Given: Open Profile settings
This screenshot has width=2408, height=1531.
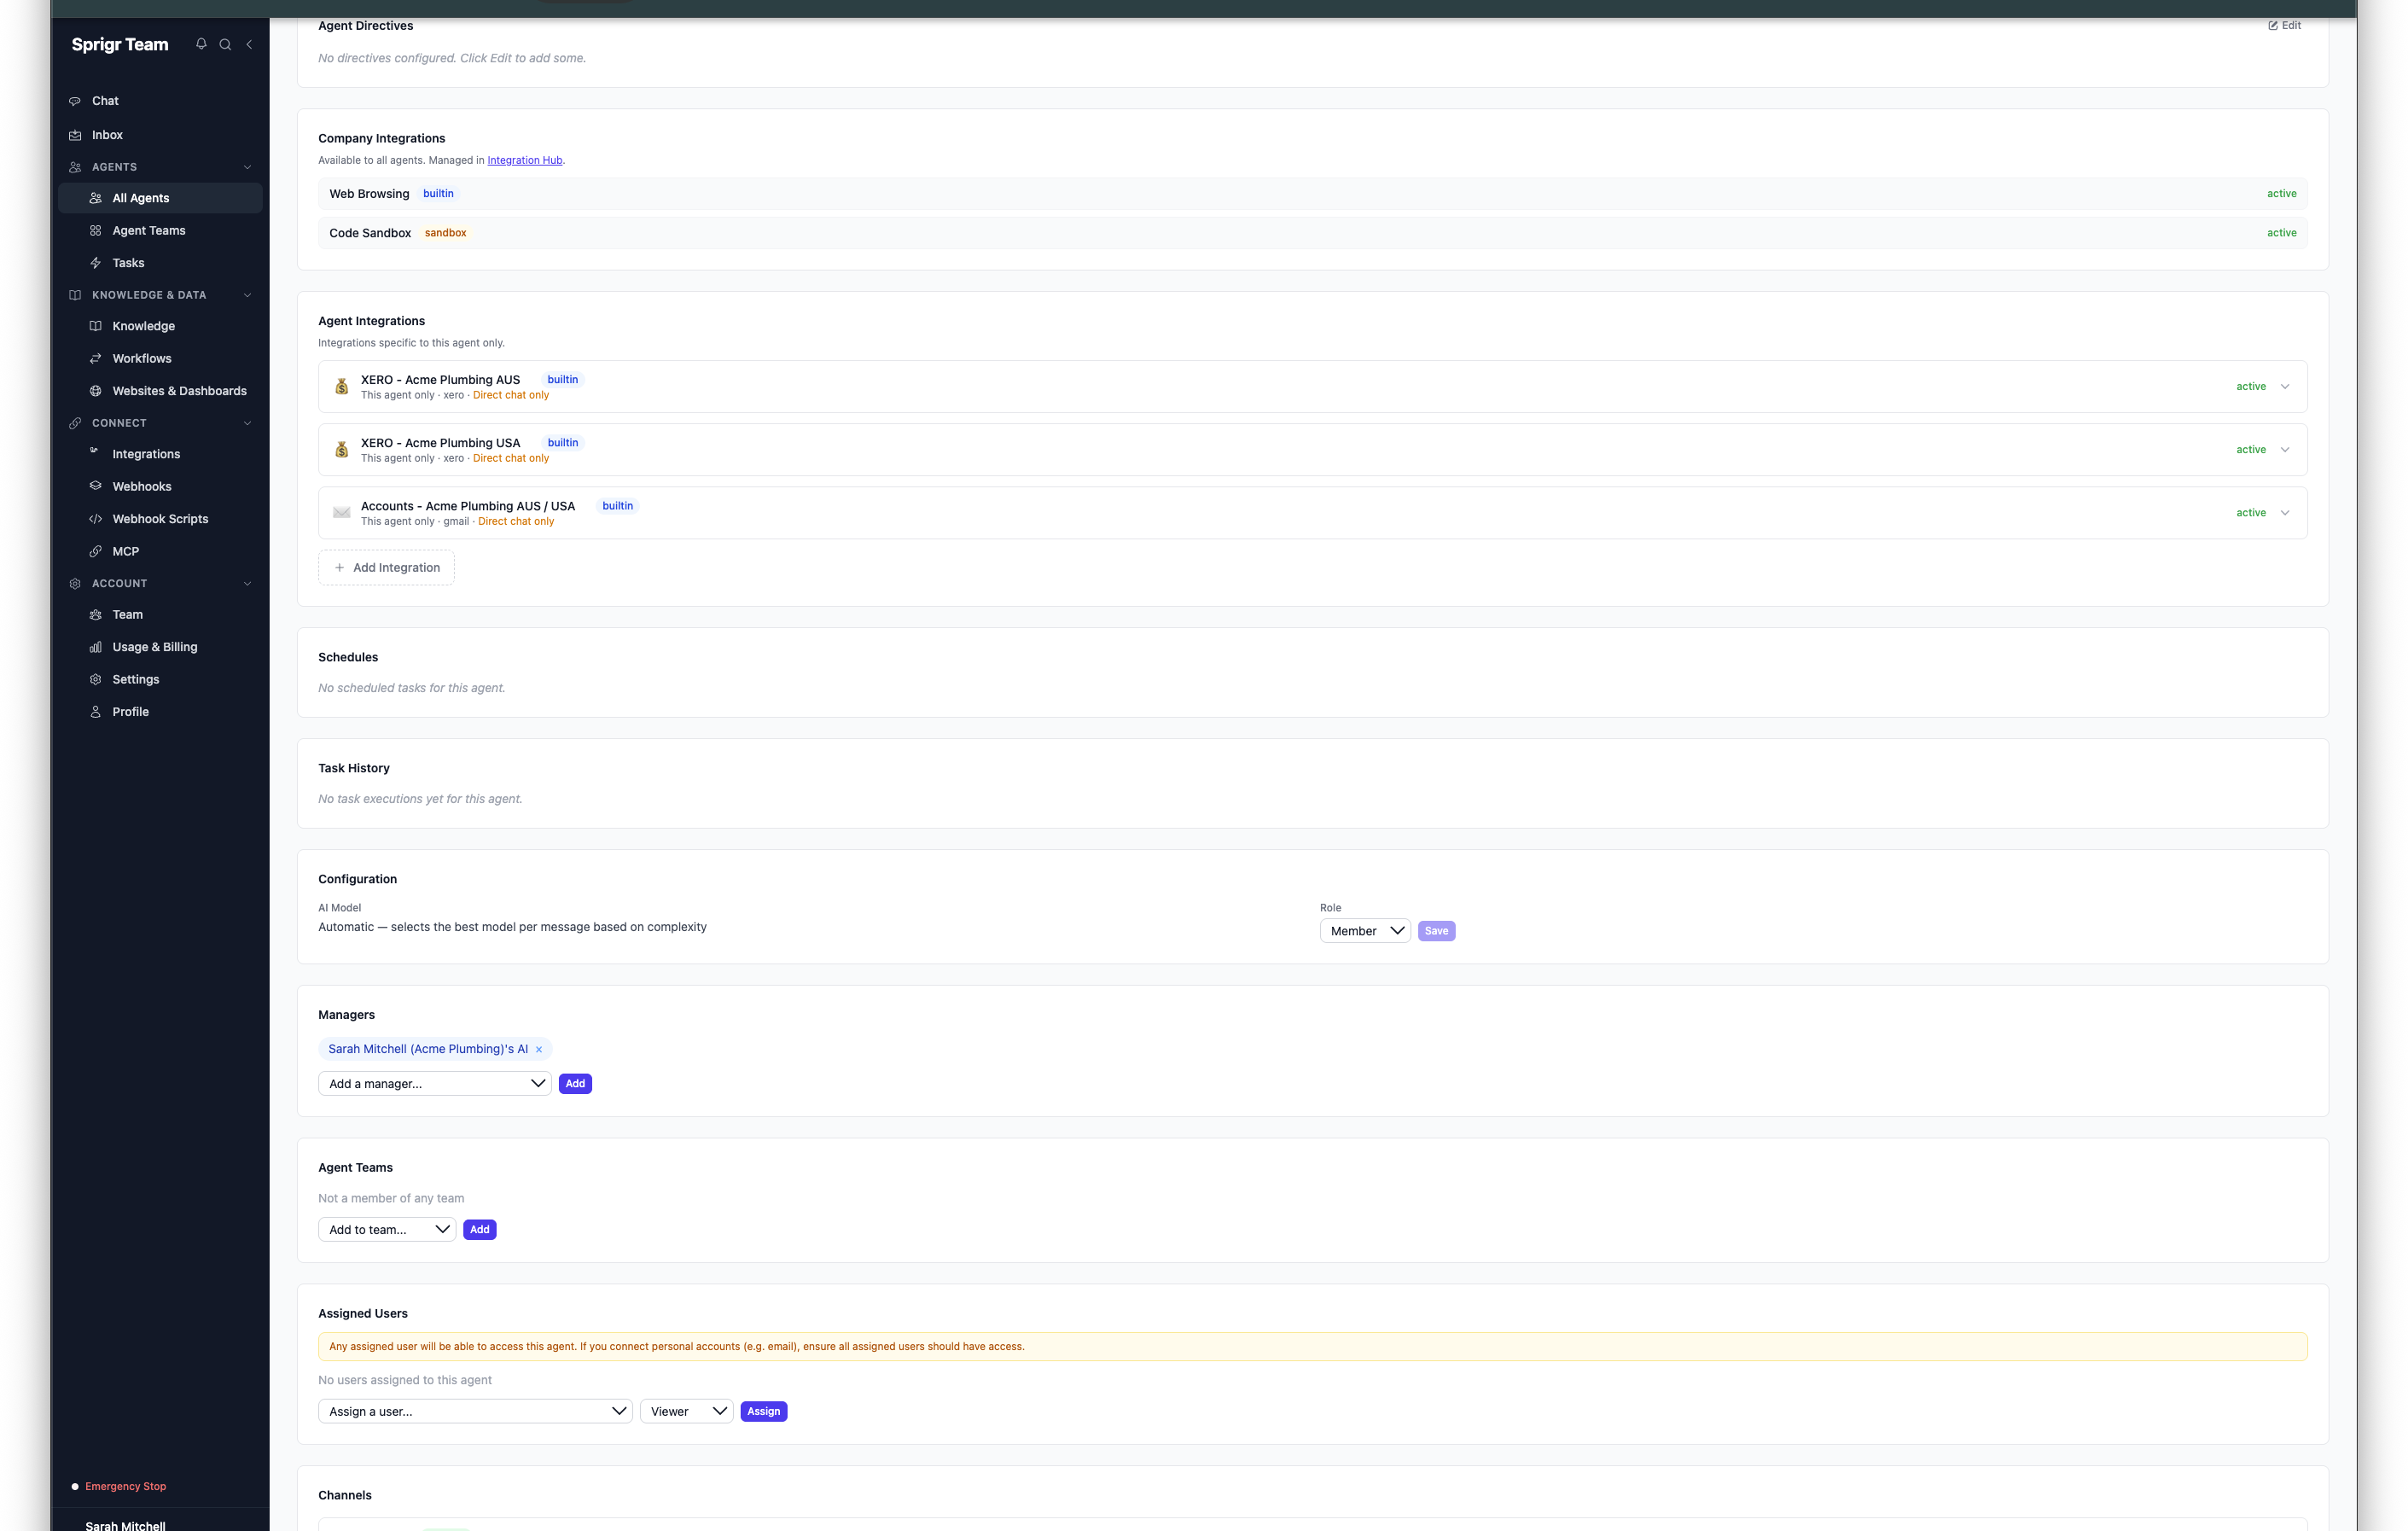Looking at the screenshot, I should (130, 711).
